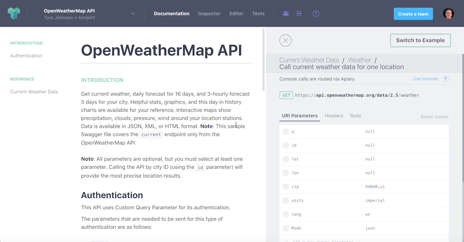Click the help icon next to Use browser
Screen dimensions: 464x242
coord(446,79)
